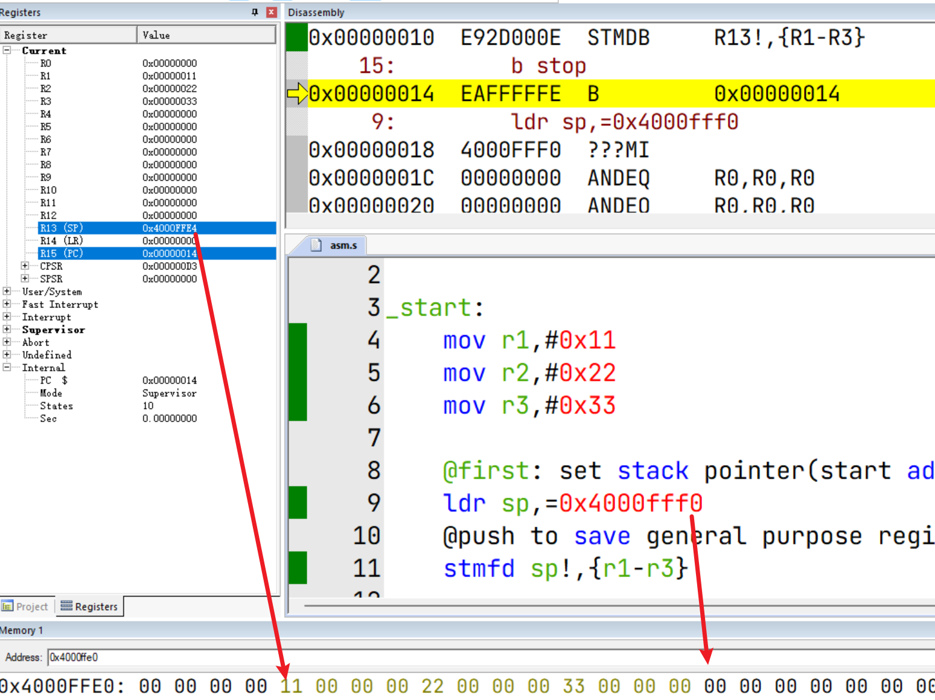Click the _start label on line 3
This screenshot has width=935, height=700.
pos(435,307)
